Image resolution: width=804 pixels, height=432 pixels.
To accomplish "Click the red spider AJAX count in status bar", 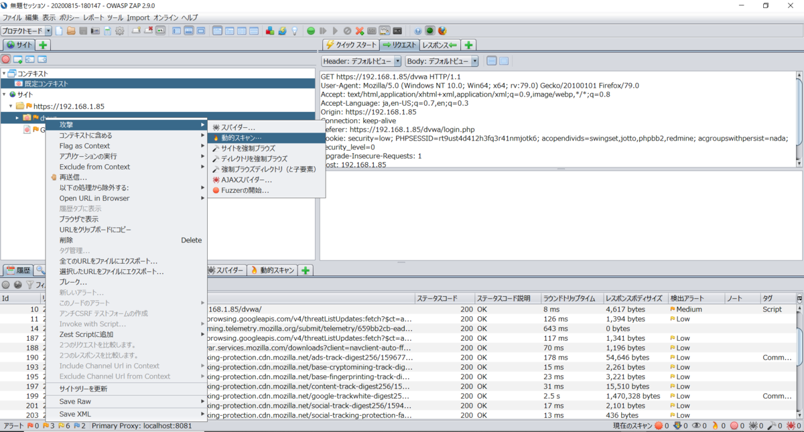I will [793, 425].
